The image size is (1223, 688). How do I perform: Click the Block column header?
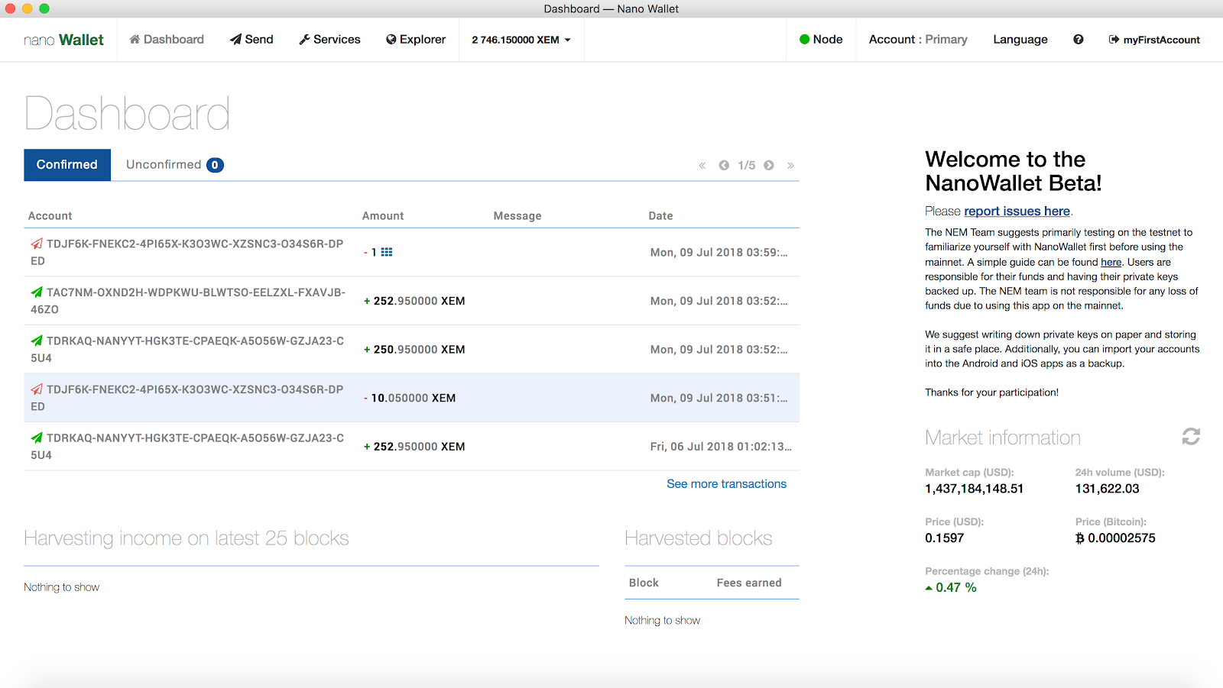pos(644,583)
